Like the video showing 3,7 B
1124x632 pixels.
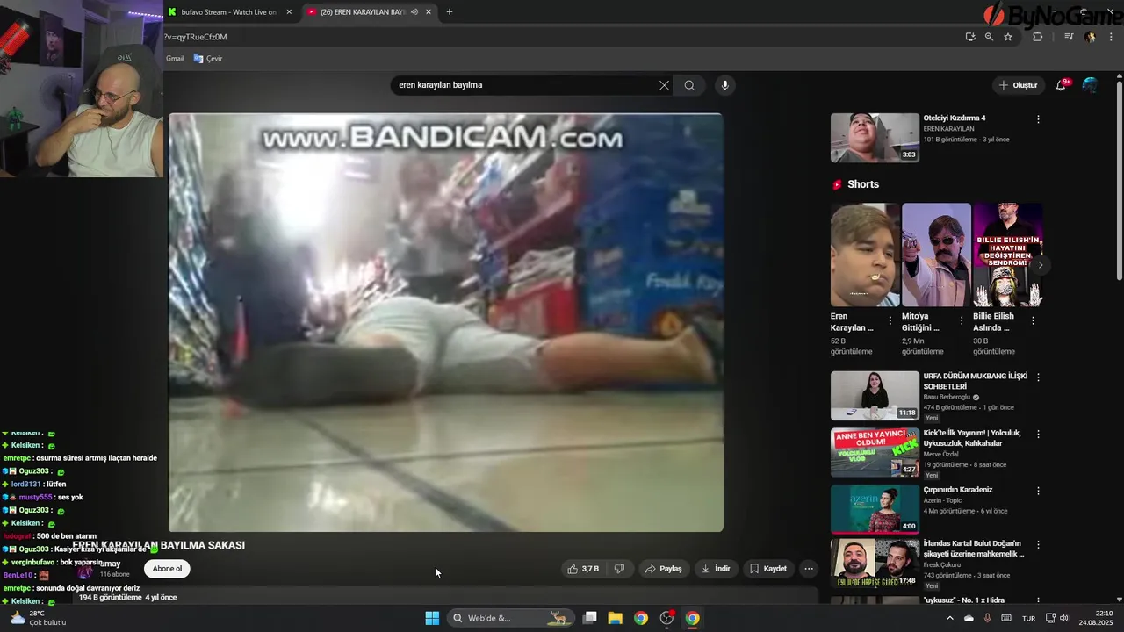click(x=583, y=569)
